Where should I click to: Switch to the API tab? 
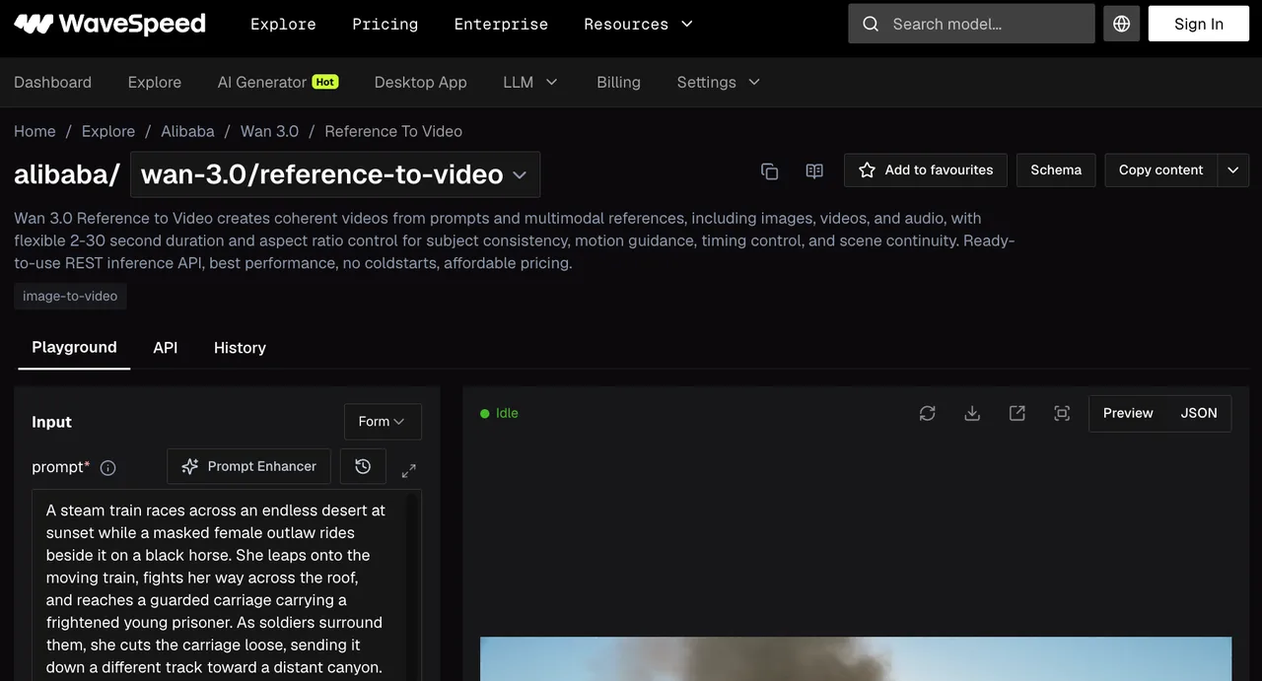(x=166, y=347)
